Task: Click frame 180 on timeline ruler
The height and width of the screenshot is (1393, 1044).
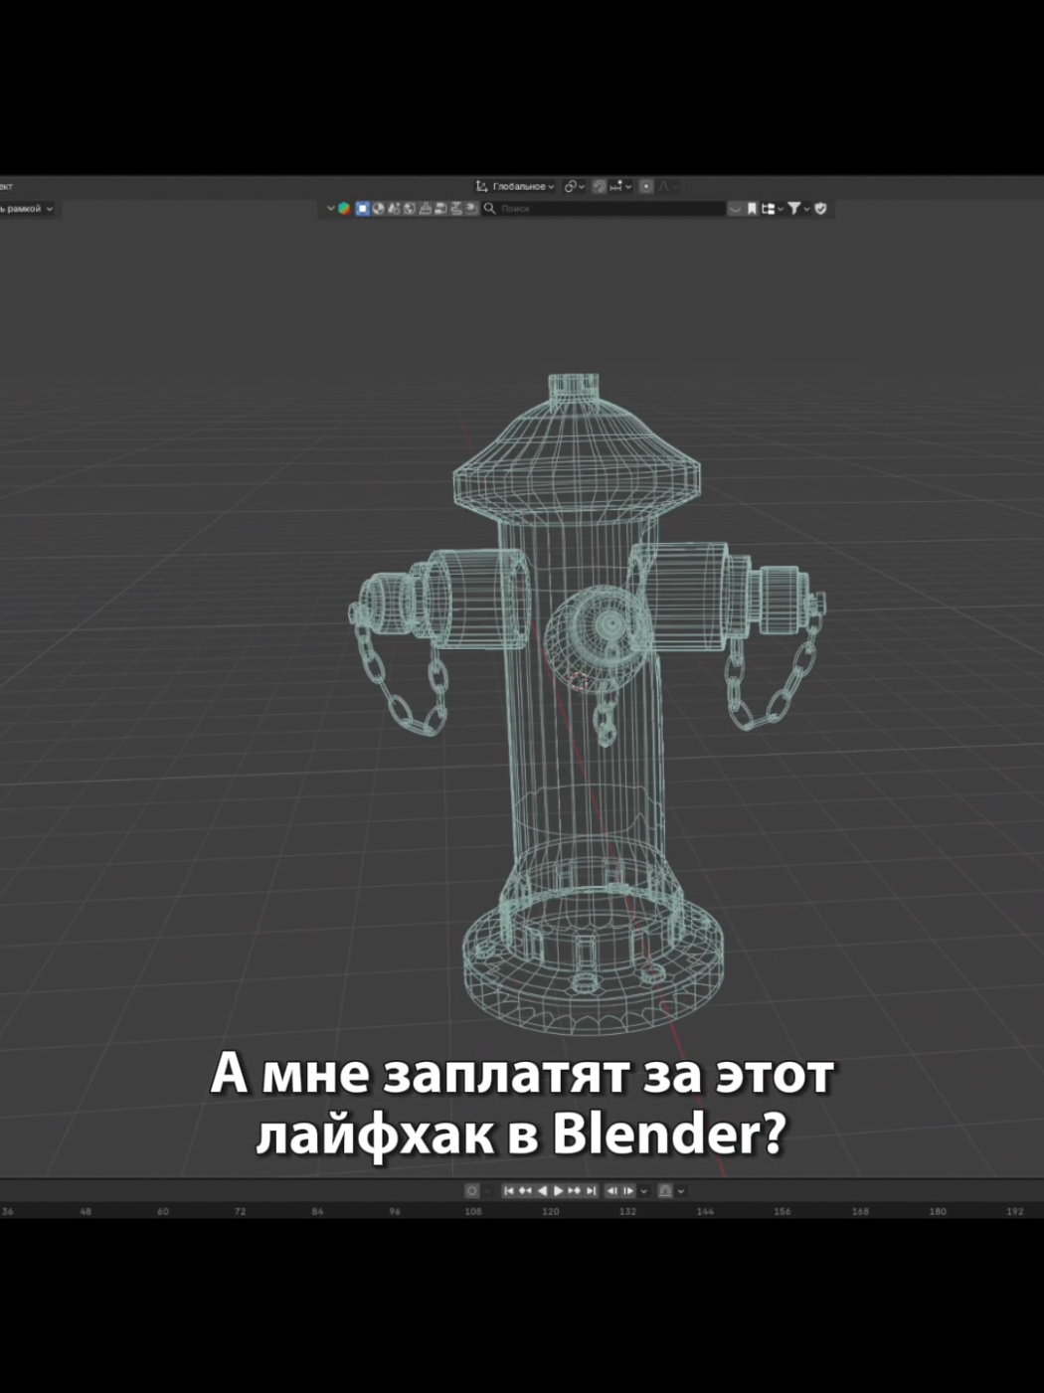Action: pyautogui.click(x=938, y=1211)
